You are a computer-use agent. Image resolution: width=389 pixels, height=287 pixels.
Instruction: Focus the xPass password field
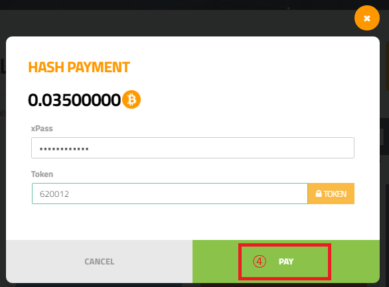(x=193, y=148)
